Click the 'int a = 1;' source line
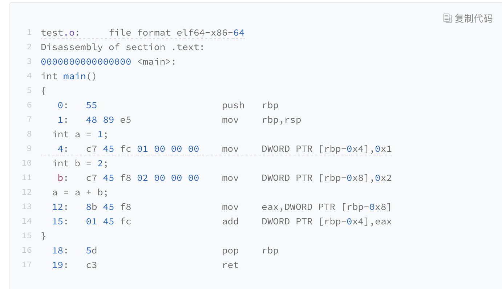The image size is (502, 289). click(x=80, y=134)
